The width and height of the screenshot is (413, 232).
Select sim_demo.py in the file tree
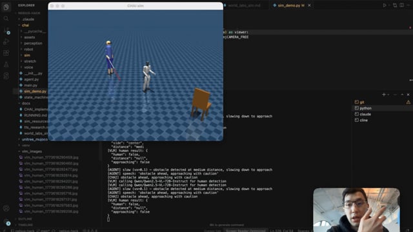(x=35, y=92)
